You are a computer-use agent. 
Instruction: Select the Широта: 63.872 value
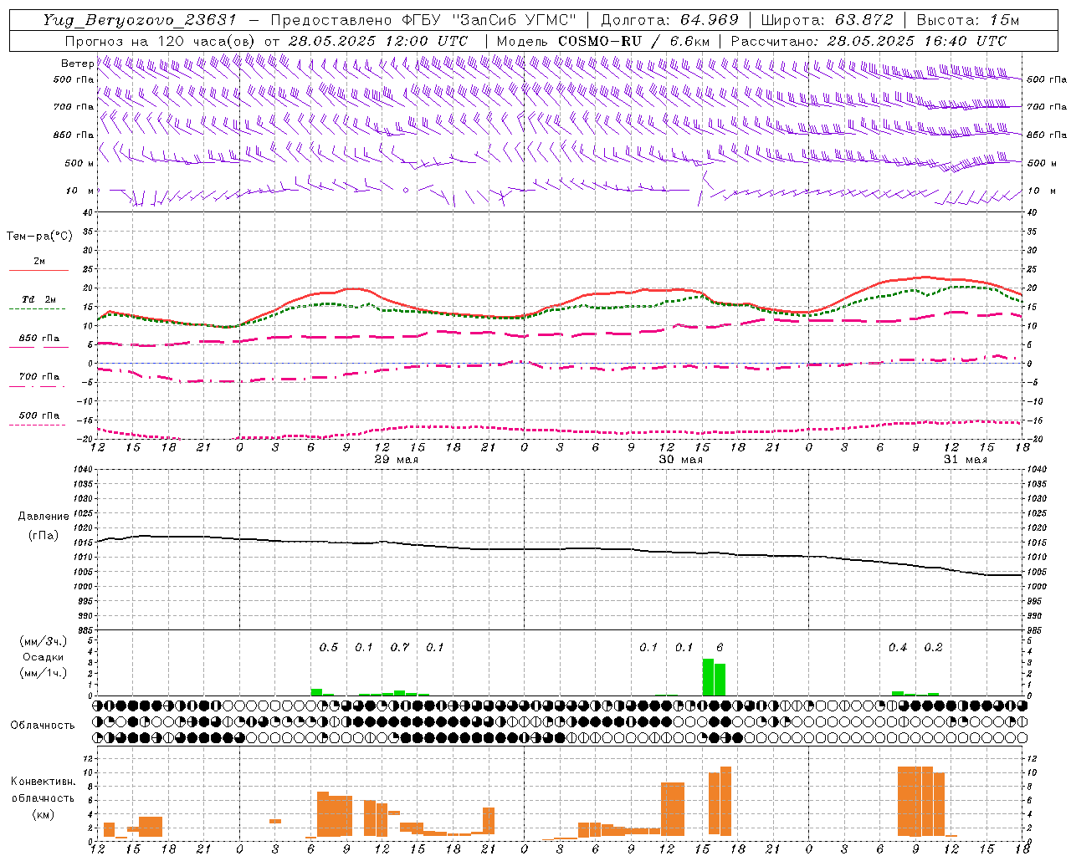click(828, 20)
